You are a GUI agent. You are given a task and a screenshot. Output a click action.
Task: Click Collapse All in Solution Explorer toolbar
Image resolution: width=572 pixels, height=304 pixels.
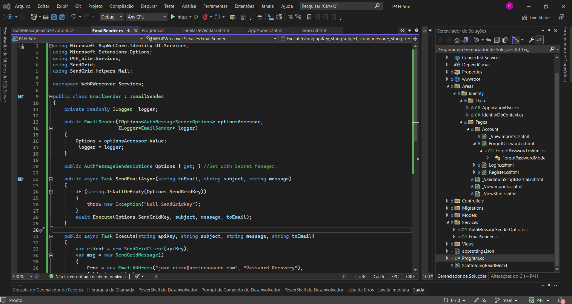[x=497, y=40]
